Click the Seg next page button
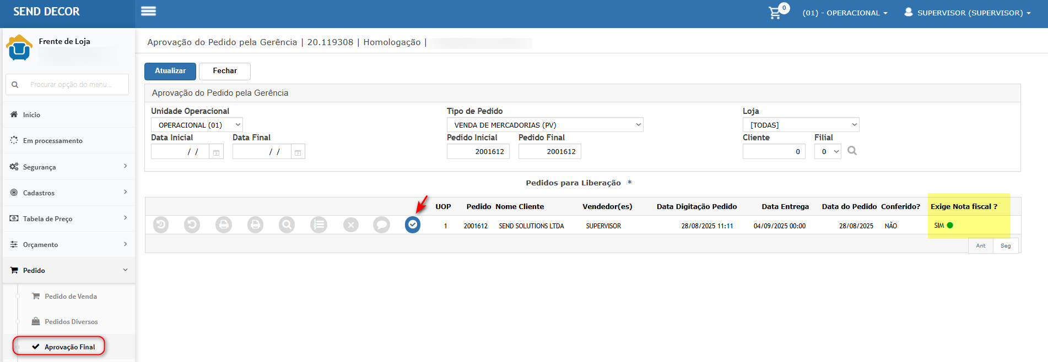This screenshot has height=362, width=1048. (x=1005, y=245)
